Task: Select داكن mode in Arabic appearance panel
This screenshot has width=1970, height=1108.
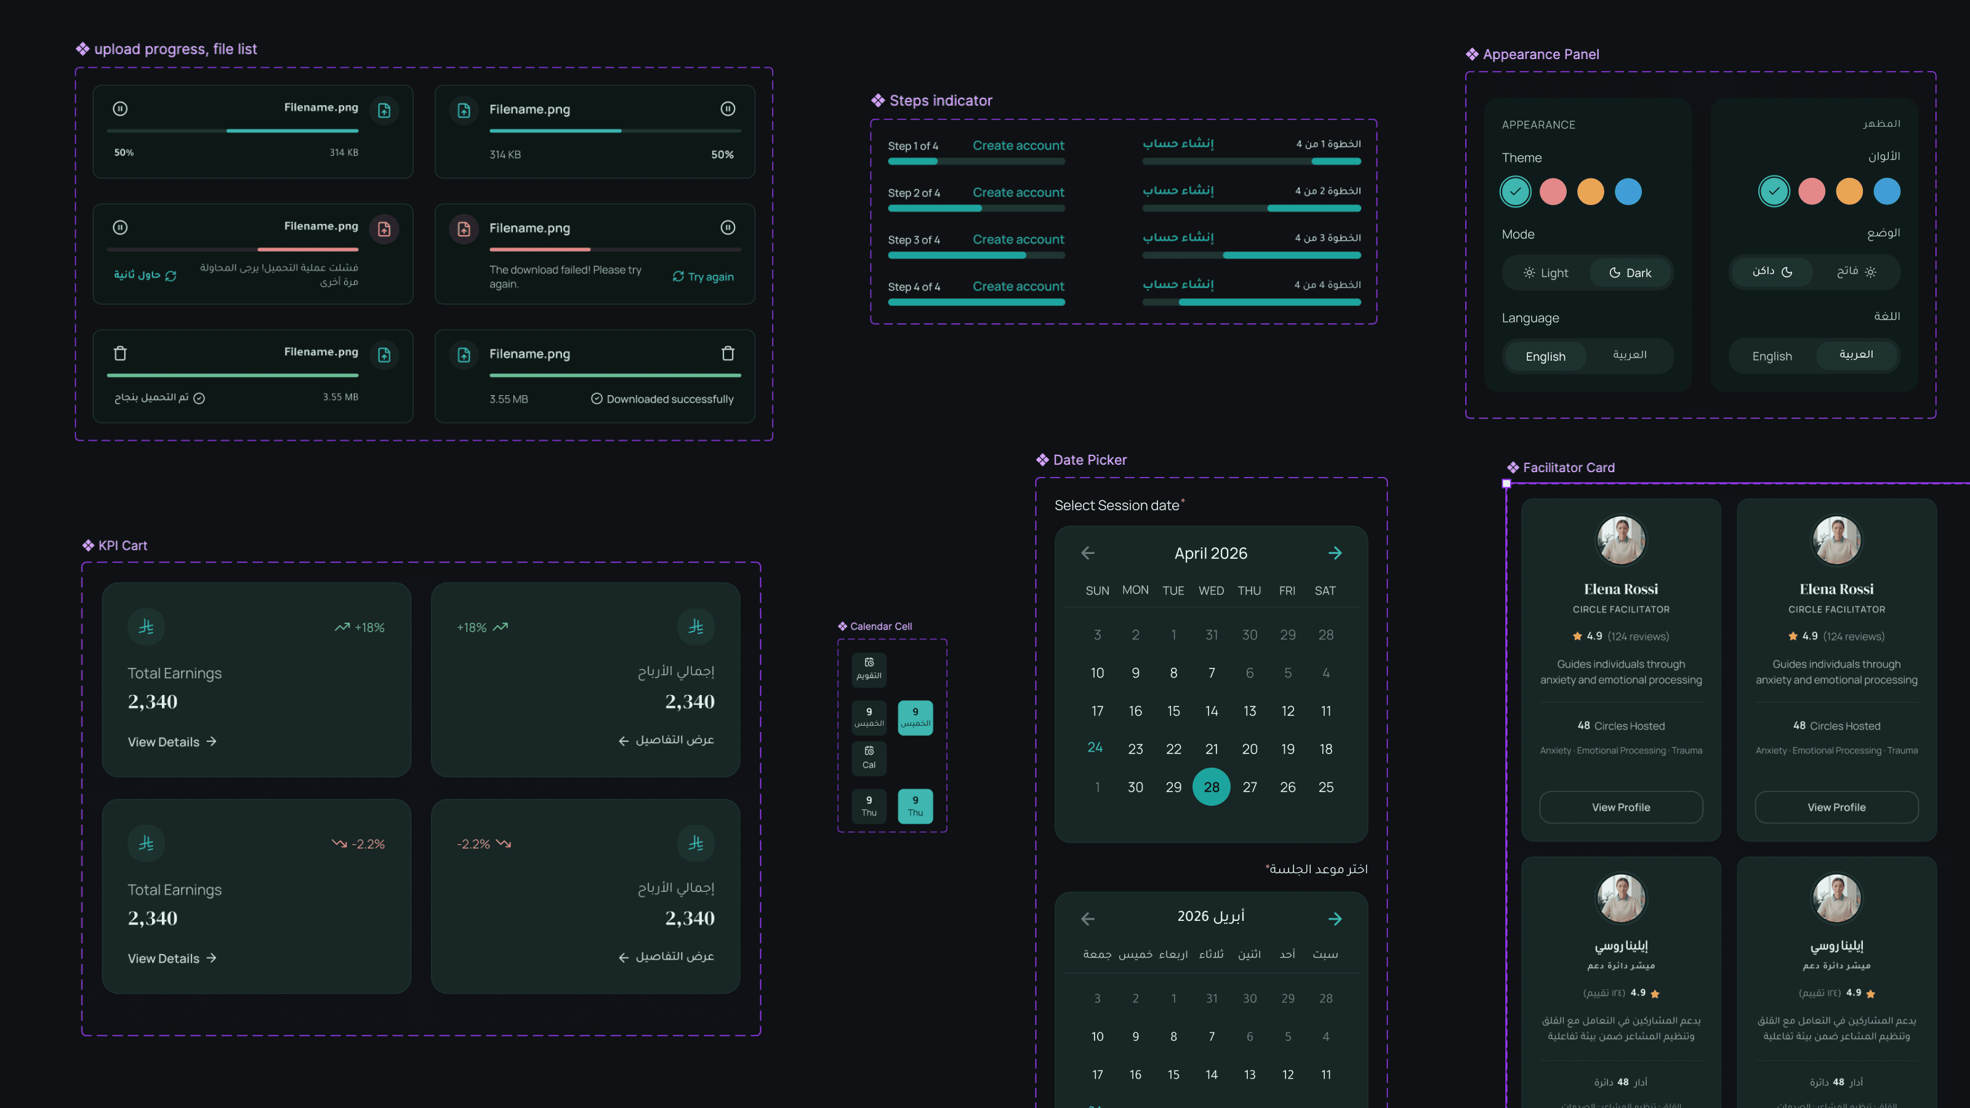Action: tap(1772, 271)
